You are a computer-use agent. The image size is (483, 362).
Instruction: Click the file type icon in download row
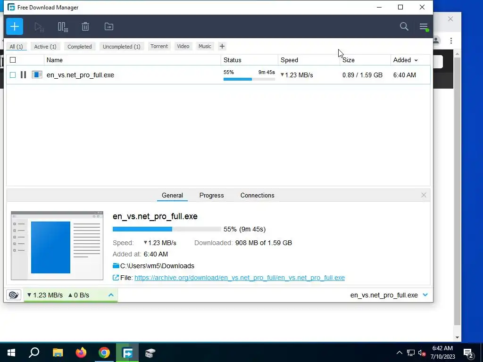37,75
